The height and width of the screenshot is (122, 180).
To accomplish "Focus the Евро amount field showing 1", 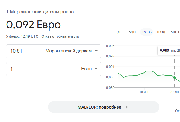I will 24,69.
